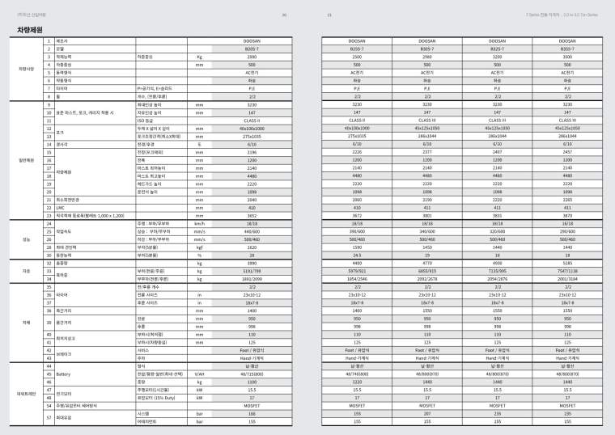Select the 48/715(800) battery value
Screen dimensions: 615x435
pyautogui.click(x=251, y=374)
